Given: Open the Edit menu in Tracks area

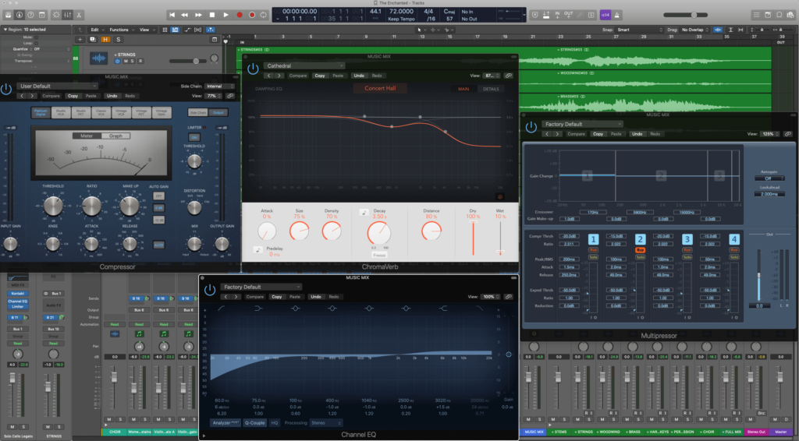Looking at the screenshot, I should (x=96, y=30).
